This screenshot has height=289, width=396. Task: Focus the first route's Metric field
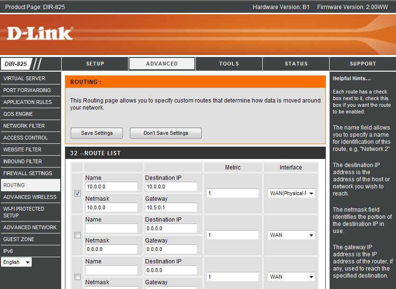(x=232, y=193)
